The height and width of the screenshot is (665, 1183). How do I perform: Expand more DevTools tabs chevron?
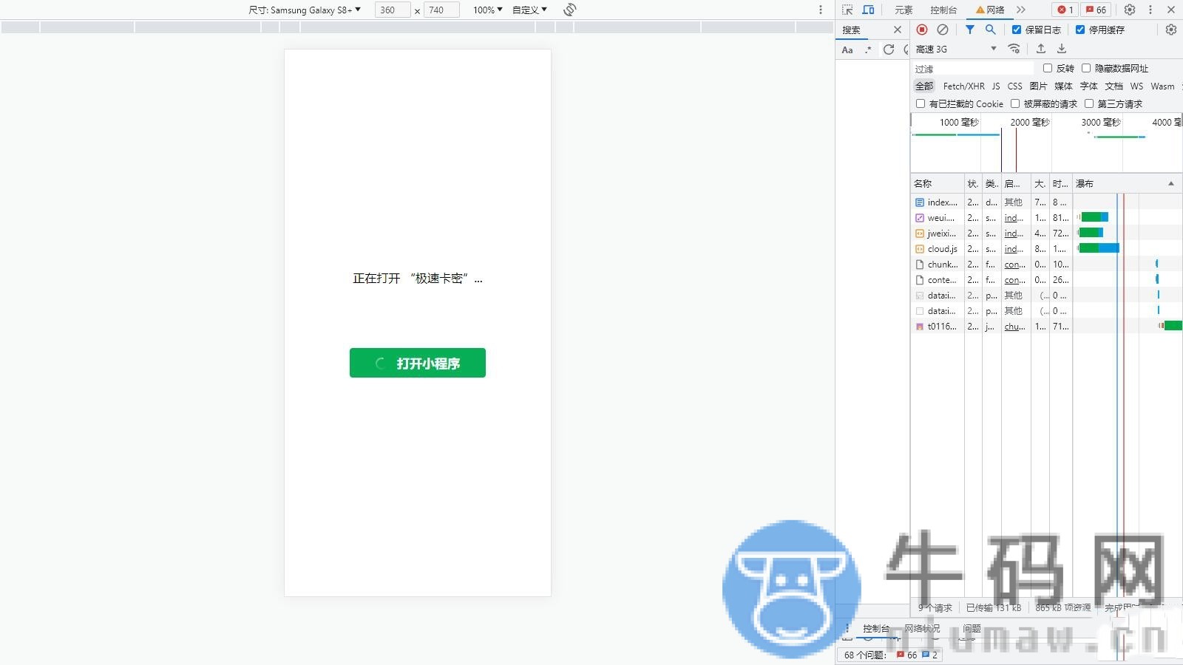click(1021, 10)
